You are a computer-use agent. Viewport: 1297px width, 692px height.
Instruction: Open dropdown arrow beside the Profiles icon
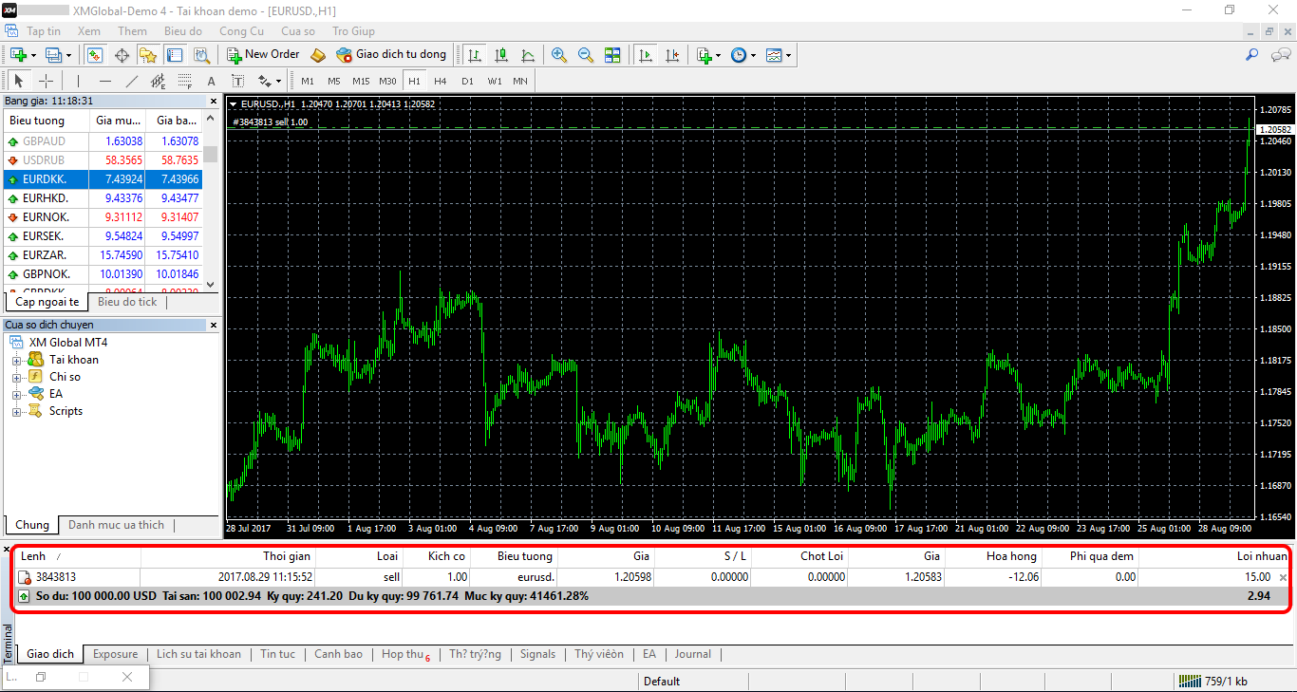pyautogui.click(x=68, y=55)
